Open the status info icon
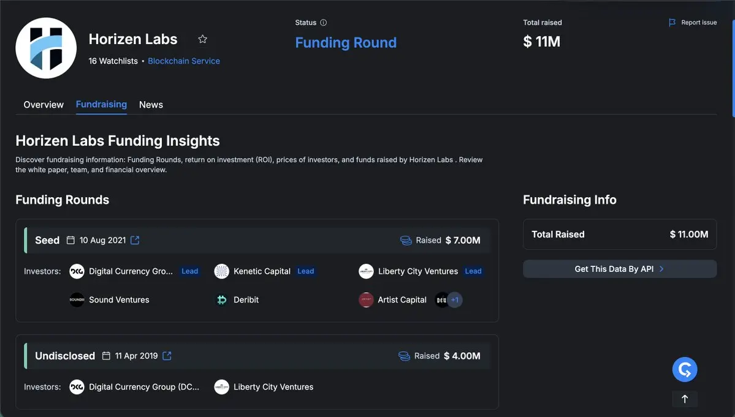The height and width of the screenshot is (417, 735). pyautogui.click(x=324, y=23)
